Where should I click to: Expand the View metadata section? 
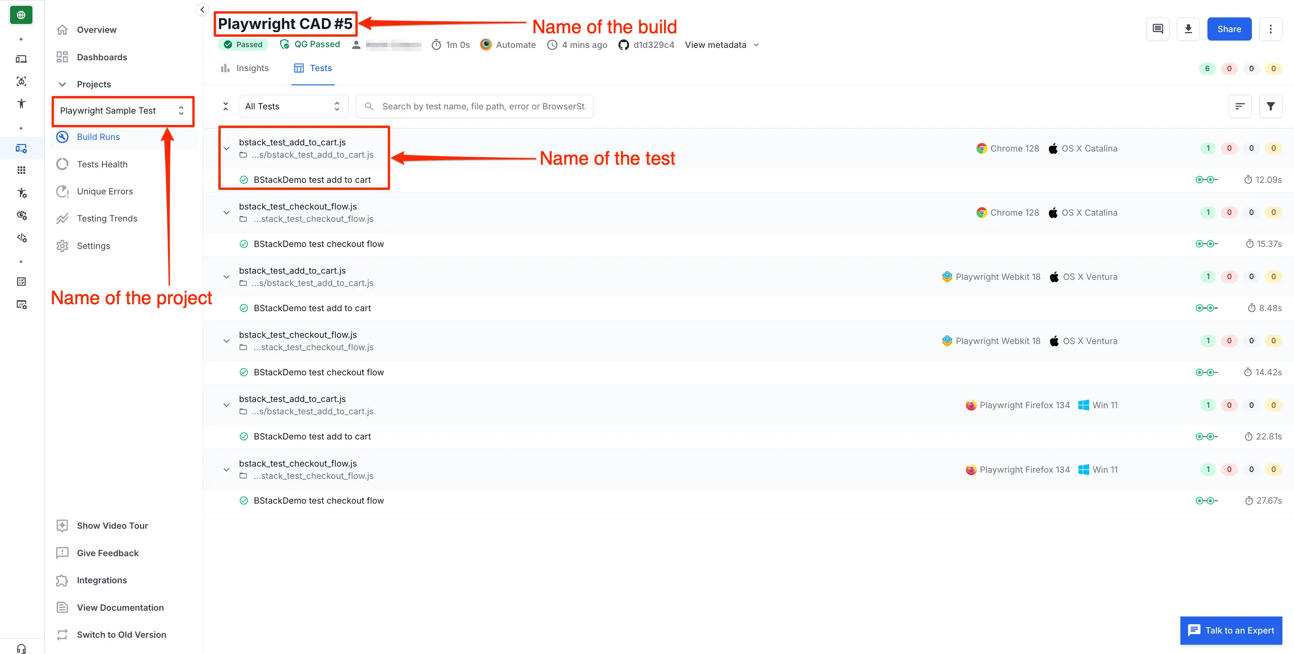[721, 45]
